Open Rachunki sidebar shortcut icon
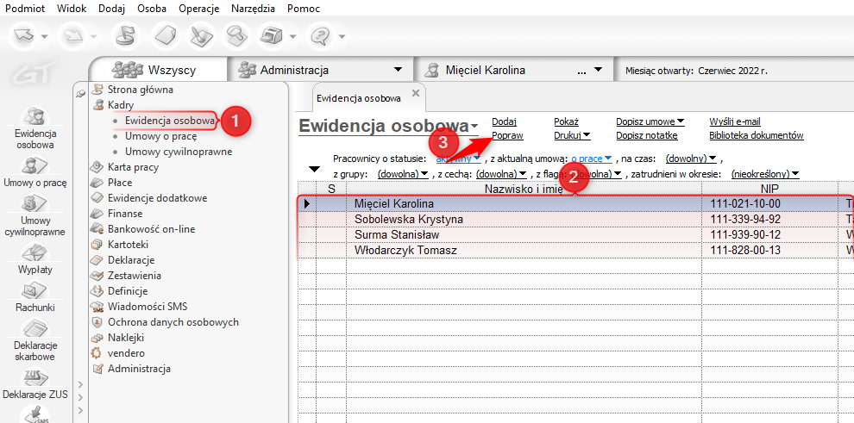The image size is (854, 423). click(x=35, y=291)
